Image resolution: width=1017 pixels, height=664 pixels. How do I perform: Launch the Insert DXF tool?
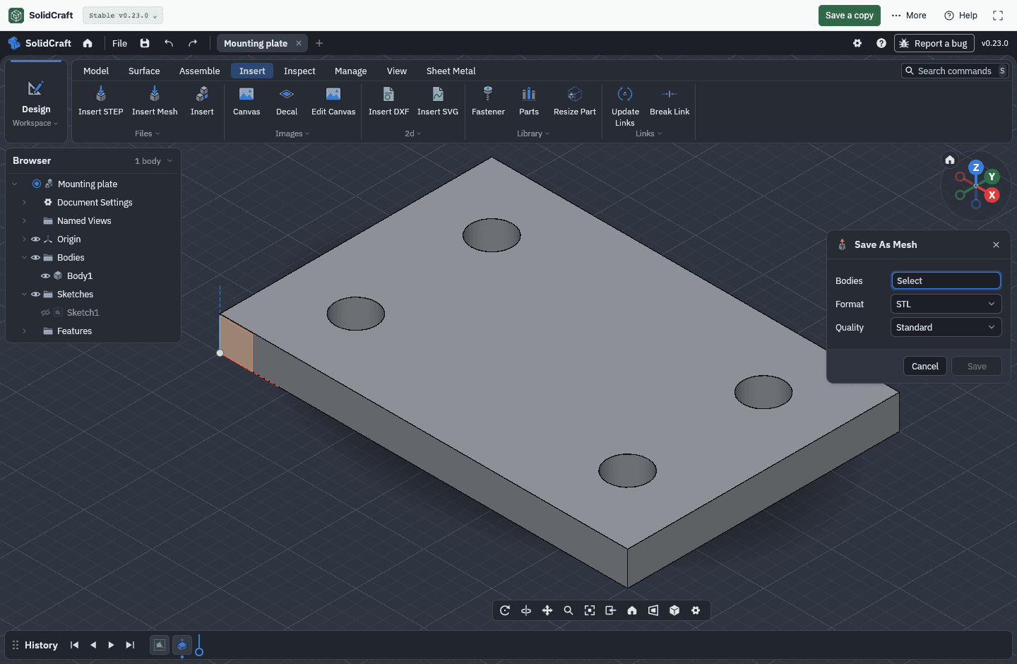[x=388, y=100]
